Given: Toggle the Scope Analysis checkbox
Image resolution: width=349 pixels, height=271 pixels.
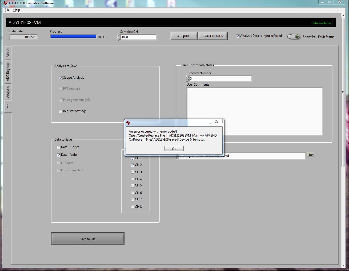Looking at the screenshot, I should click(x=61, y=78).
